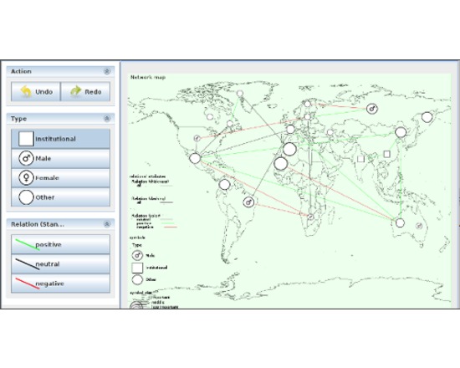This screenshot has height=368, width=460.
Task: Click the Other circle in map legend
Action: tap(137, 279)
